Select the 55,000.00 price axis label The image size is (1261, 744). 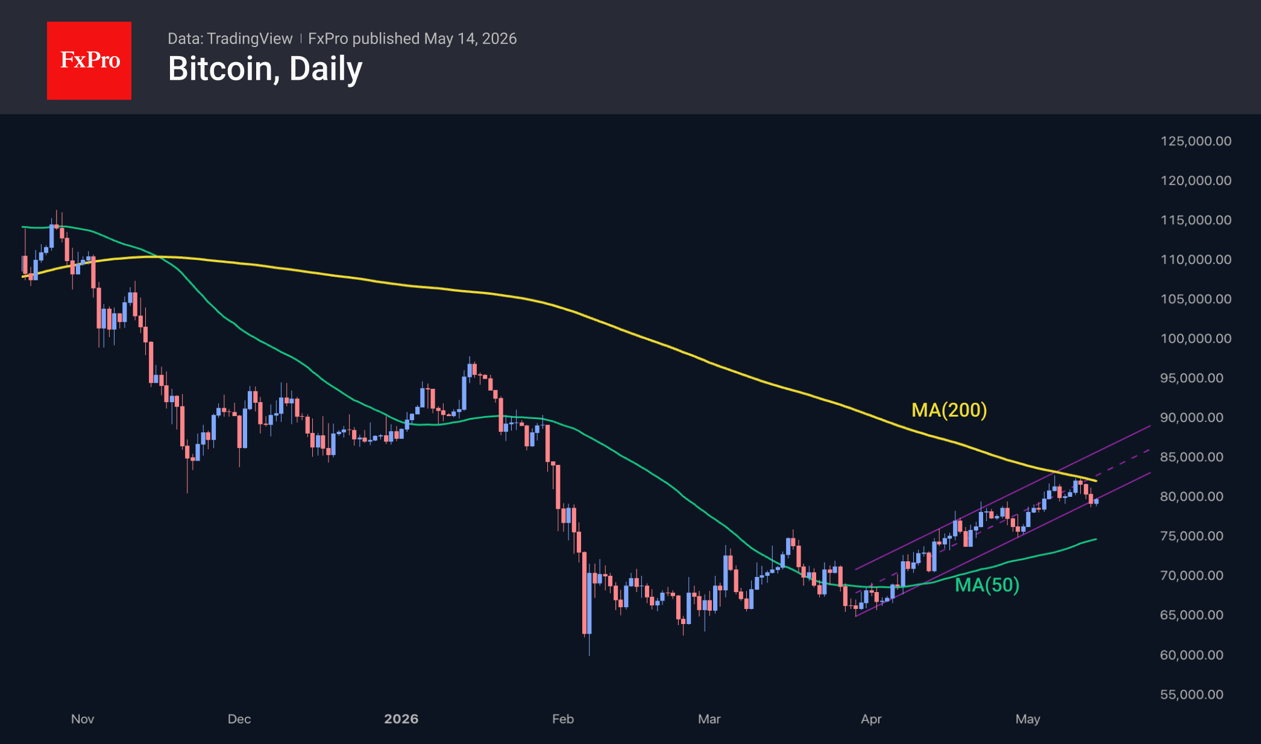pyautogui.click(x=1192, y=694)
